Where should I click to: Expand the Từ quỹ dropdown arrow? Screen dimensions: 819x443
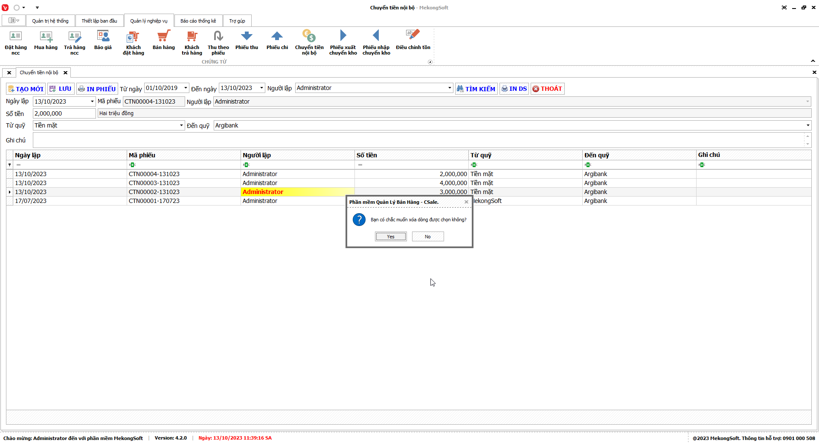point(181,125)
